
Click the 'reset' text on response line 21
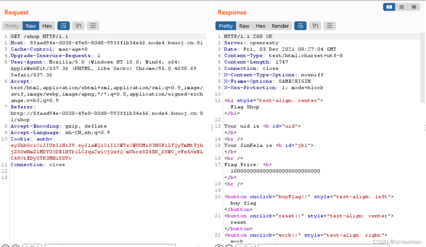point(238,222)
